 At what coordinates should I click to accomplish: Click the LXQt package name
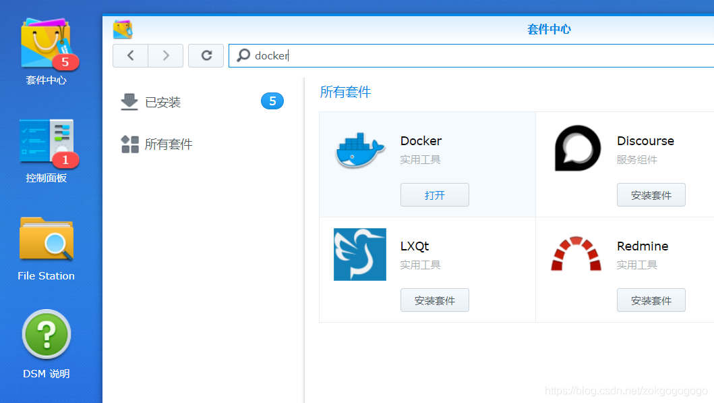coord(415,246)
